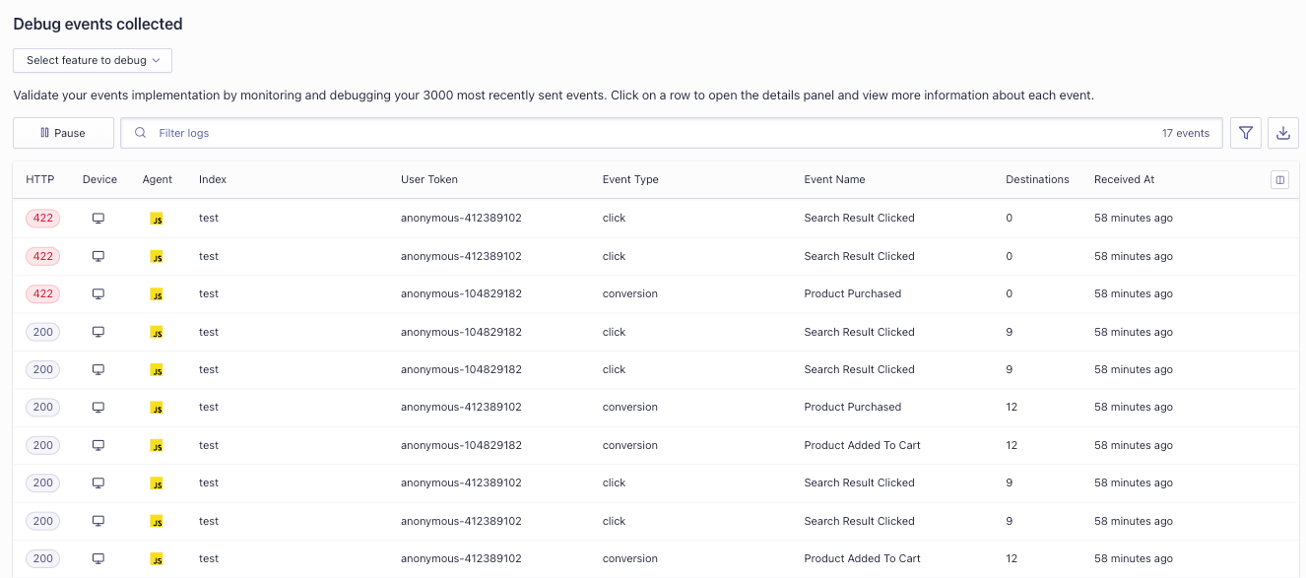This screenshot has height=578, width=1306.
Task: Click the search magnifier in the filter bar
Action: (x=140, y=132)
